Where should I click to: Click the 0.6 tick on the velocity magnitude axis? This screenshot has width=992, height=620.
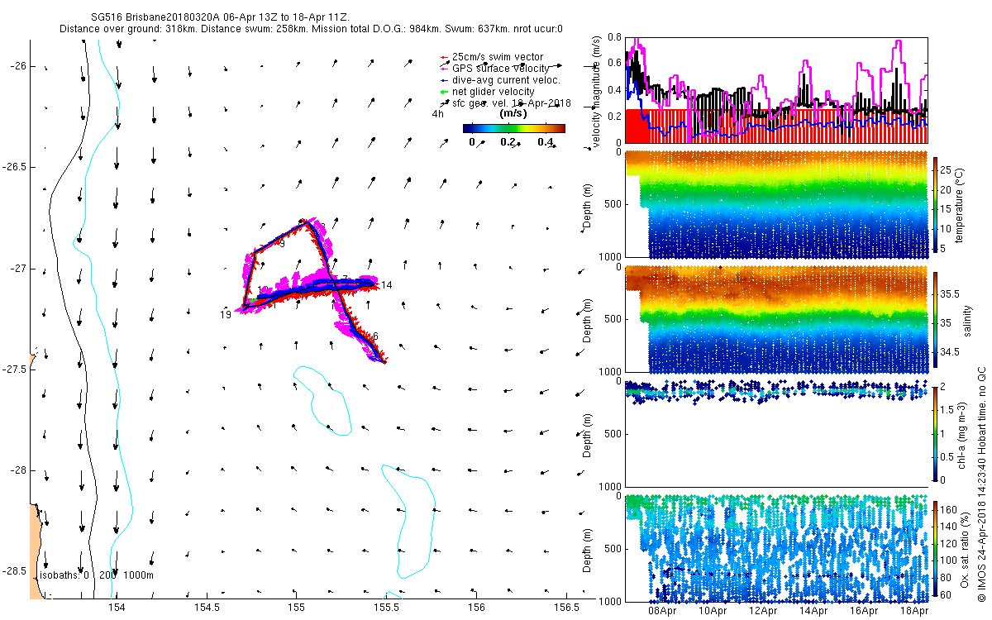[614, 64]
